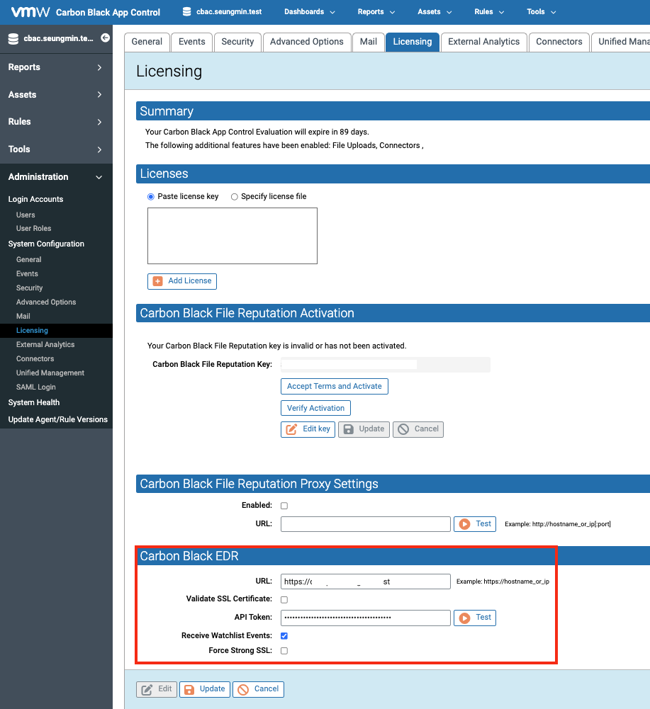650x709 pixels.
Task: Select the active Licensing tab
Action: [x=413, y=42]
